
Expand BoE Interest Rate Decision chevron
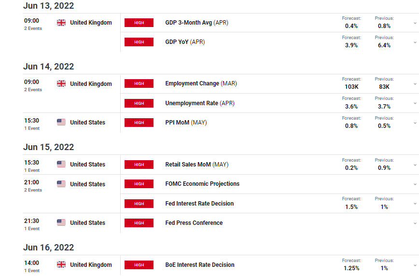[x=415, y=265]
